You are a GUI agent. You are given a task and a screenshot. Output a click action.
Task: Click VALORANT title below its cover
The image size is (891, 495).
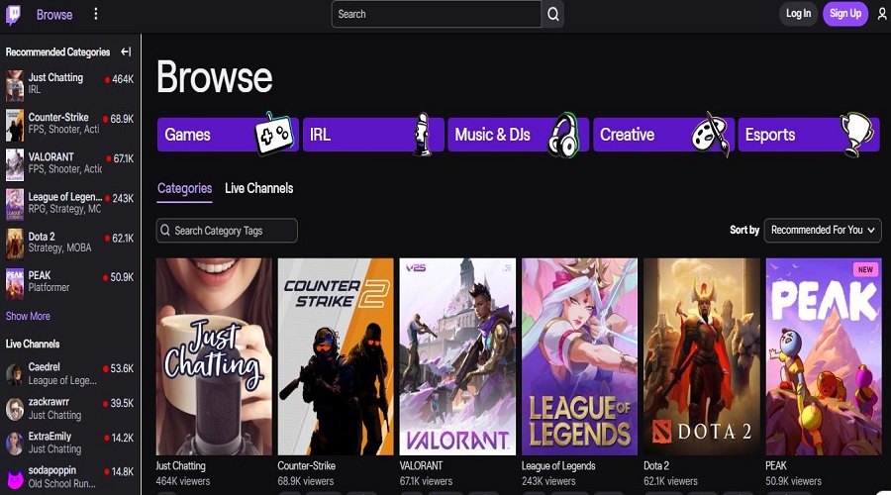pyautogui.click(x=421, y=466)
